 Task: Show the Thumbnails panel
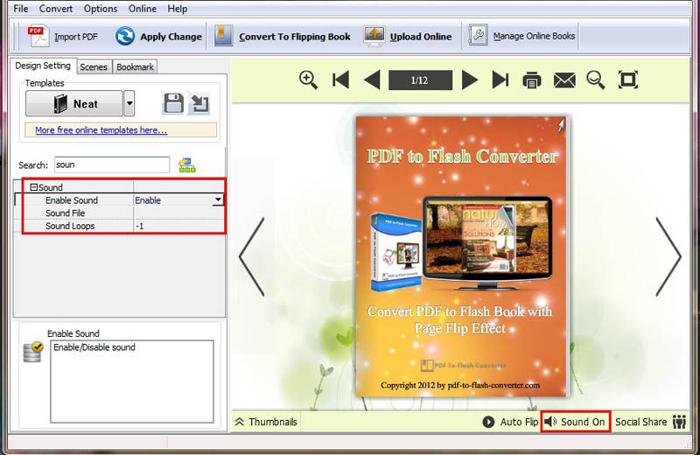[x=266, y=422]
